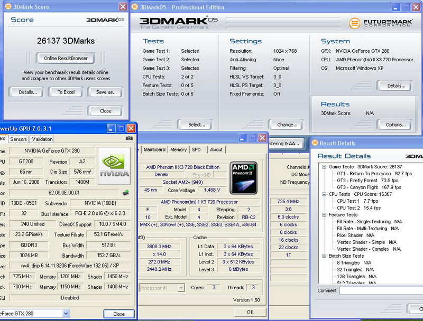Click the 1.488 V core voltage value
Screen dimensions: 423x321
click(x=212, y=190)
